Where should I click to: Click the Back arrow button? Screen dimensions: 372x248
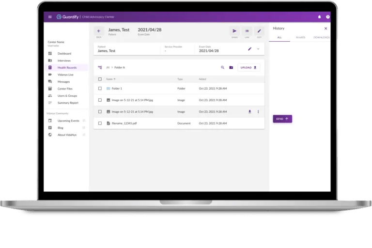pyautogui.click(x=99, y=31)
